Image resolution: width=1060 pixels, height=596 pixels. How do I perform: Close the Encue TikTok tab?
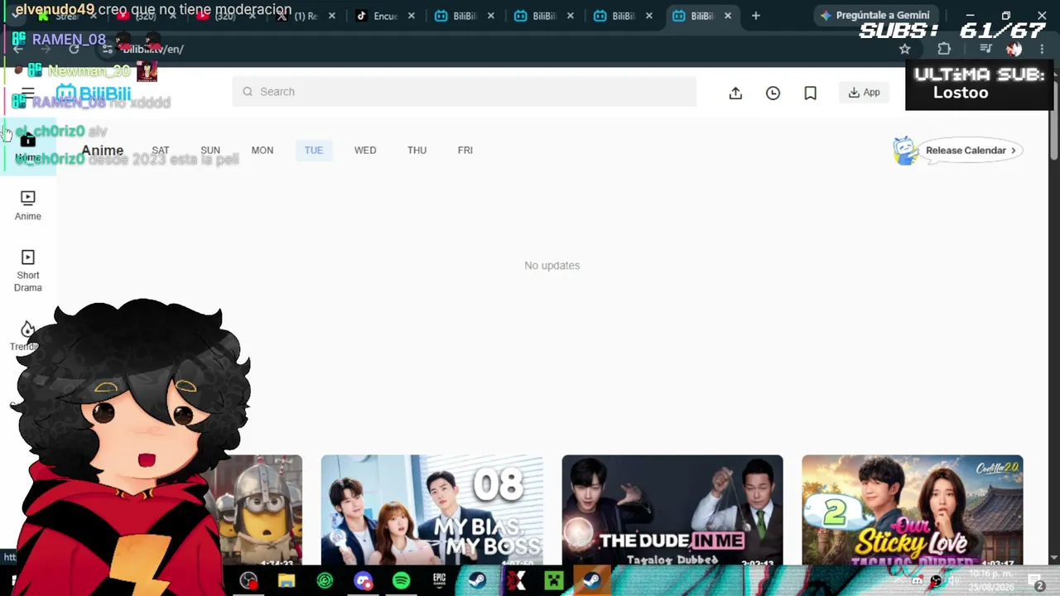412,16
